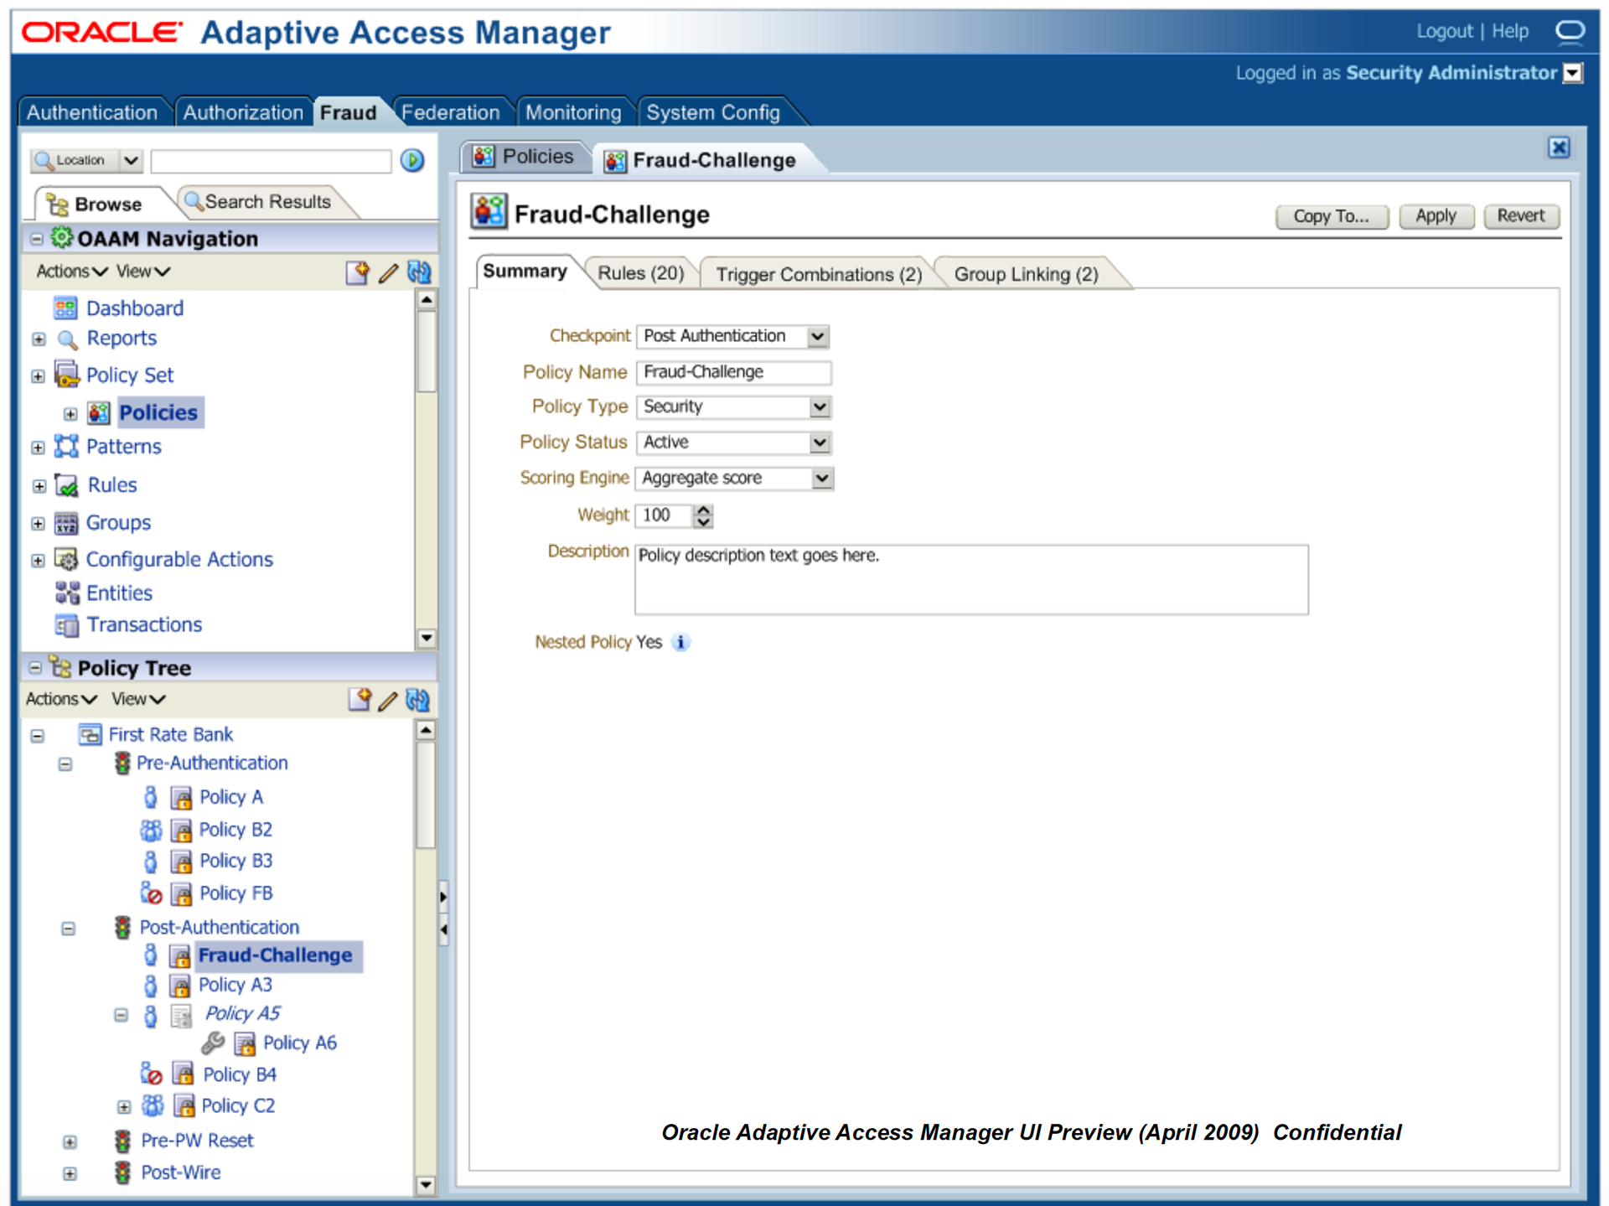
Task: Click the Help link
Action: click(1509, 32)
